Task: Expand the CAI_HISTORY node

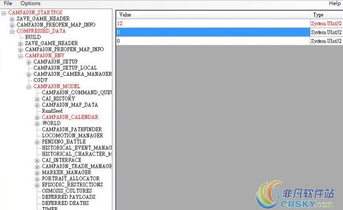Action: pos(37,99)
